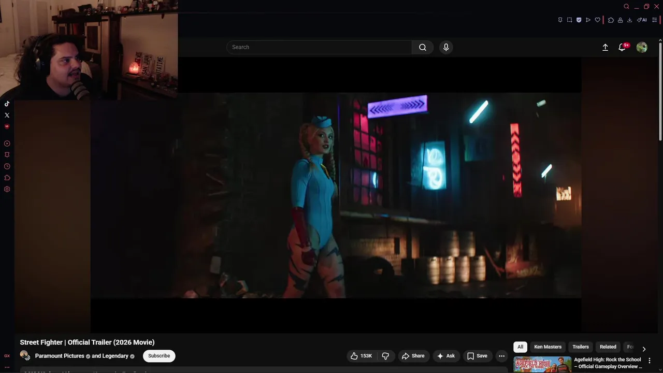Start voice search with microphone
The image size is (663, 373).
pyautogui.click(x=446, y=47)
